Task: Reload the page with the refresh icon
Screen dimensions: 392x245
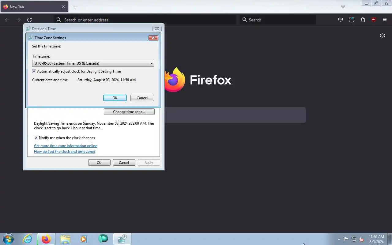Action: pos(29,20)
